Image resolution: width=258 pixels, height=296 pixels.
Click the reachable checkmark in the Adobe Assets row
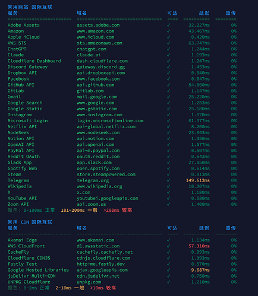[169, 25]
